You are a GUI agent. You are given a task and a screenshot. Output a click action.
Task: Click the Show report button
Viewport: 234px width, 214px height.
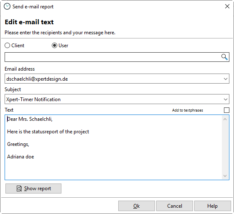[x=33, y=189]
